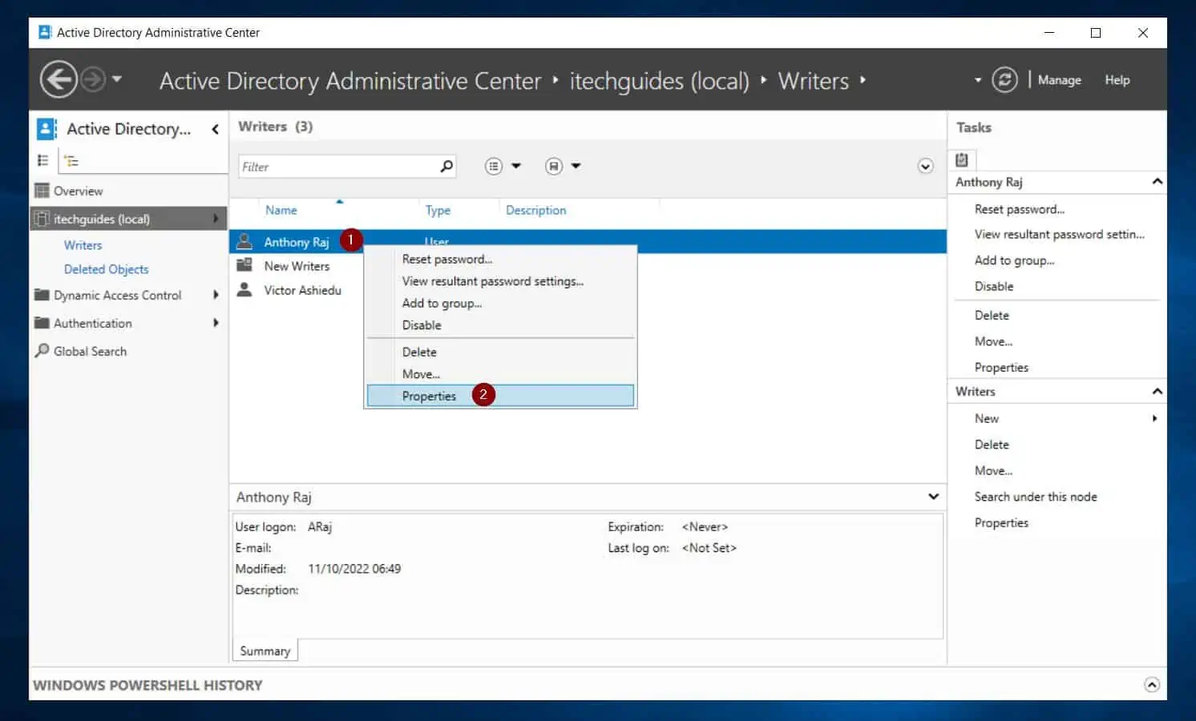
Task: Open dropdown arrow left of Refresh icon
Action: pos(977,80)
